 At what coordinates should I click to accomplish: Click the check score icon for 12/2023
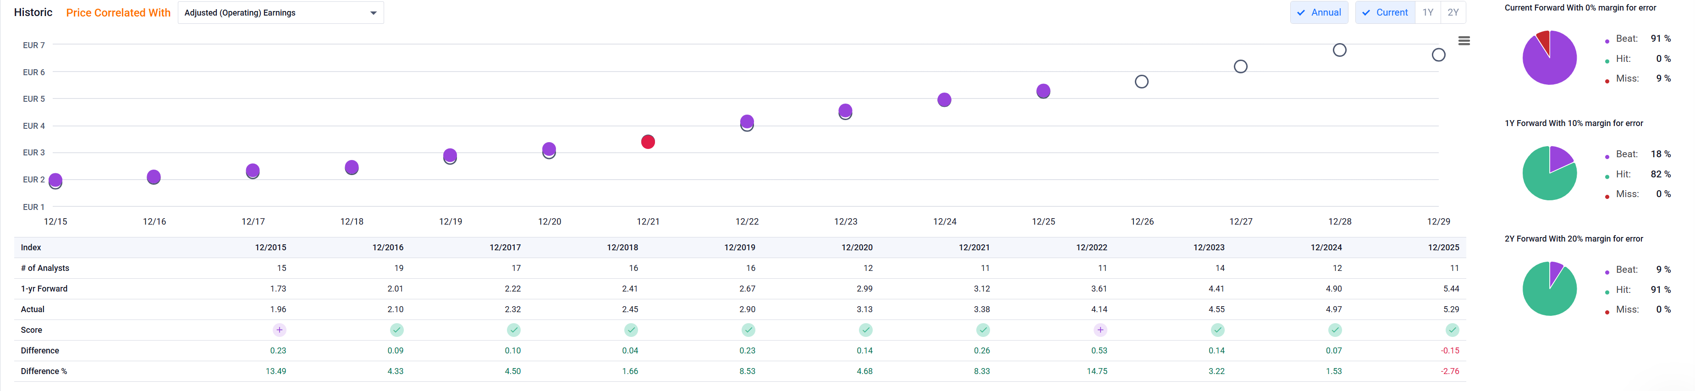click(x=1218, y=330)
